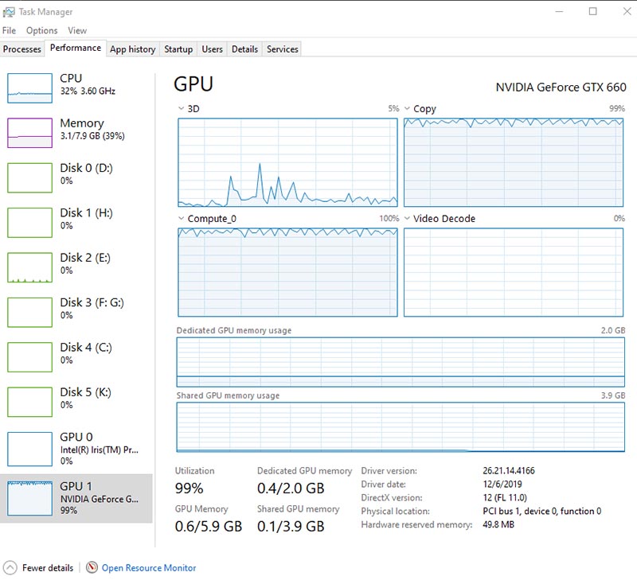
Task: Select GPU 1 NVIDIA GeForce thumbnail graph
Action: [x=29, y=498]
